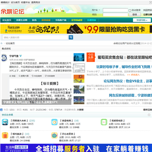This screenshot has height=152, width=152.
Task: Click the blue search magnifier button
Action: pos(71,37)
